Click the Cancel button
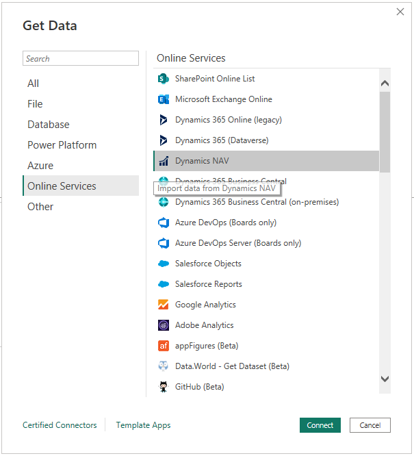 370,425
